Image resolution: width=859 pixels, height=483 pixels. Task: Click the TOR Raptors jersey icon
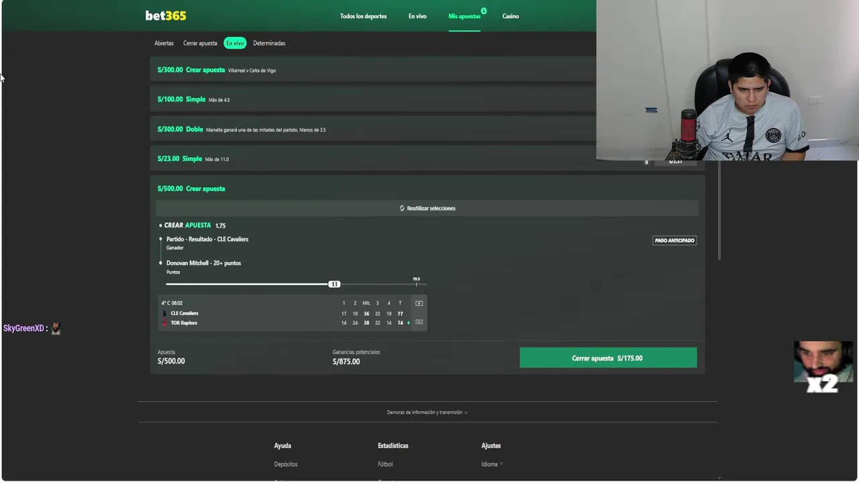click(165, 323)
